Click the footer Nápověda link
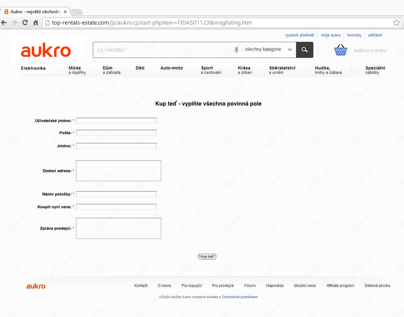This screenshot has width=404, height=317. (275, 285)
